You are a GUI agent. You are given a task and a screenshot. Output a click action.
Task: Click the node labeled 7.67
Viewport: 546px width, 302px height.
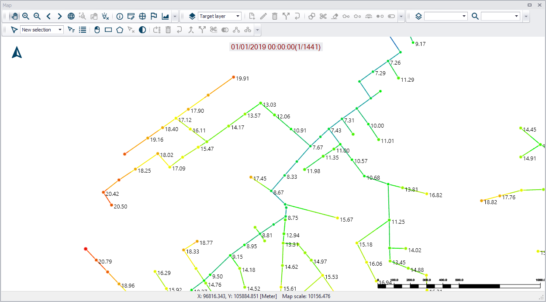tap(310, 146)
